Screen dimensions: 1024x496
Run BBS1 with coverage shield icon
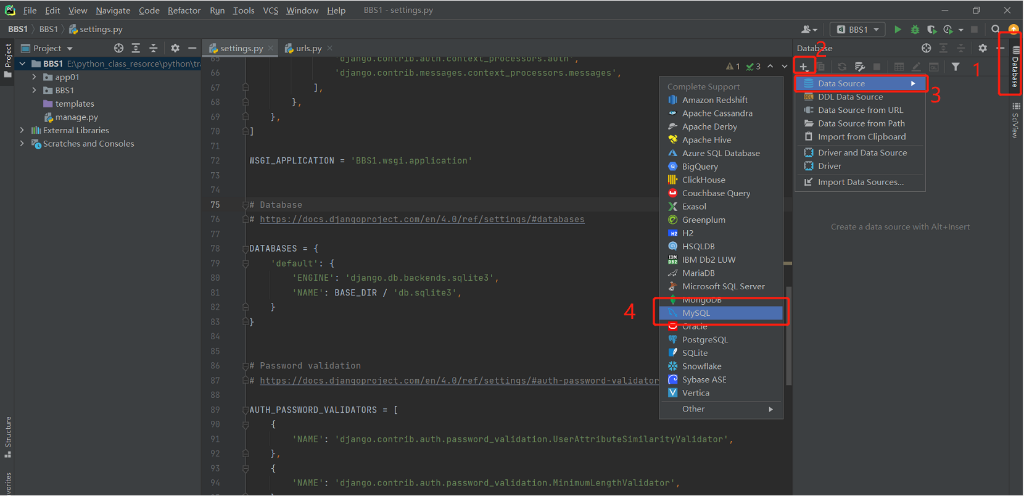click(931, 29)
